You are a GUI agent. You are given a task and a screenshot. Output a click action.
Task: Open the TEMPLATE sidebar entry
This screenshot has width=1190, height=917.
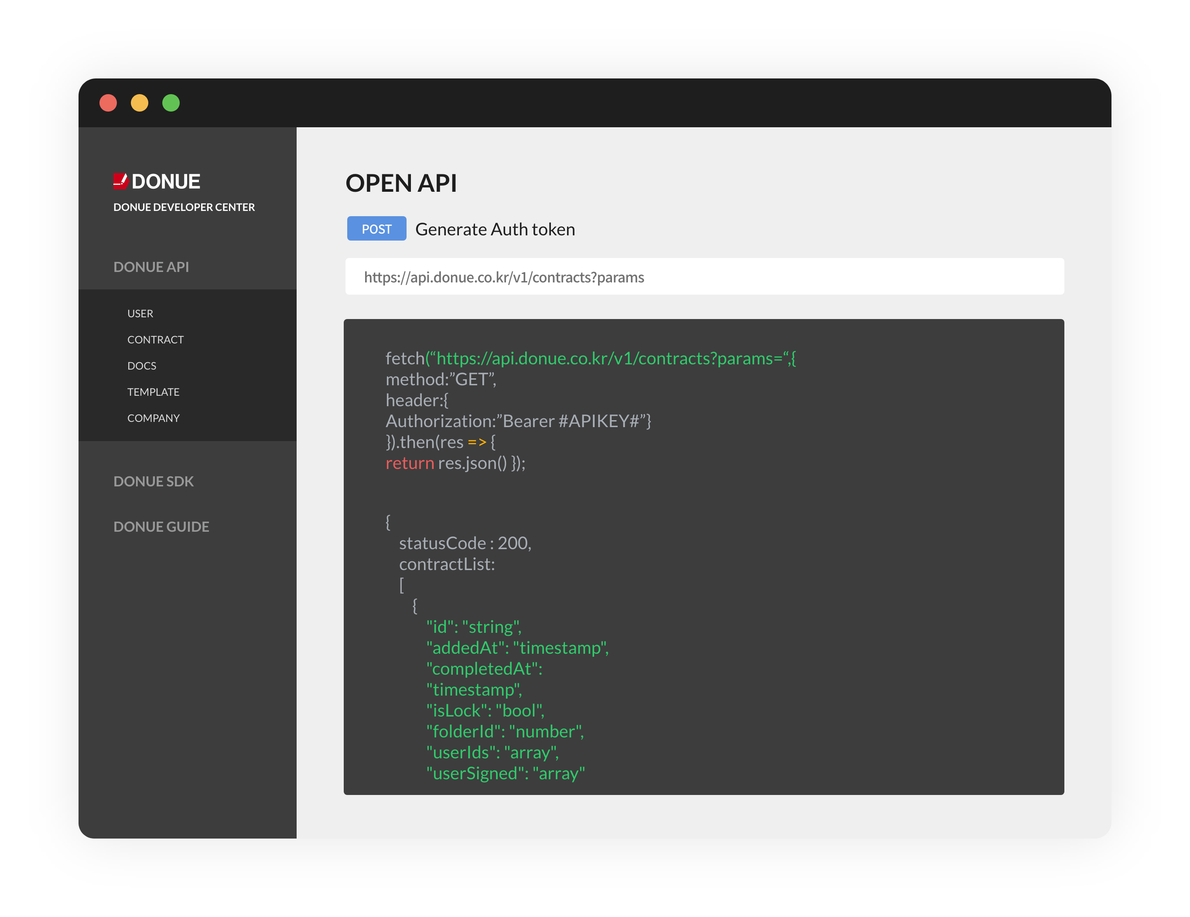tap(153, 391)
